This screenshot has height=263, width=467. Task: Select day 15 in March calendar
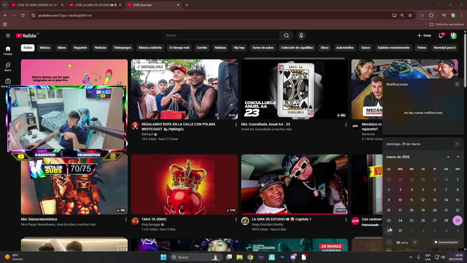[458, 200]
